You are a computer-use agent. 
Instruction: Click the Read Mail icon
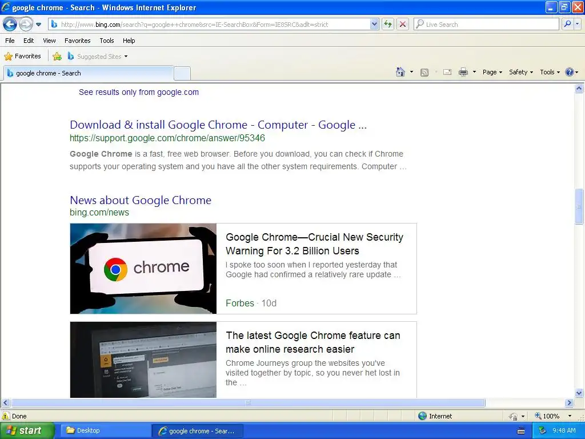(447, 72)
